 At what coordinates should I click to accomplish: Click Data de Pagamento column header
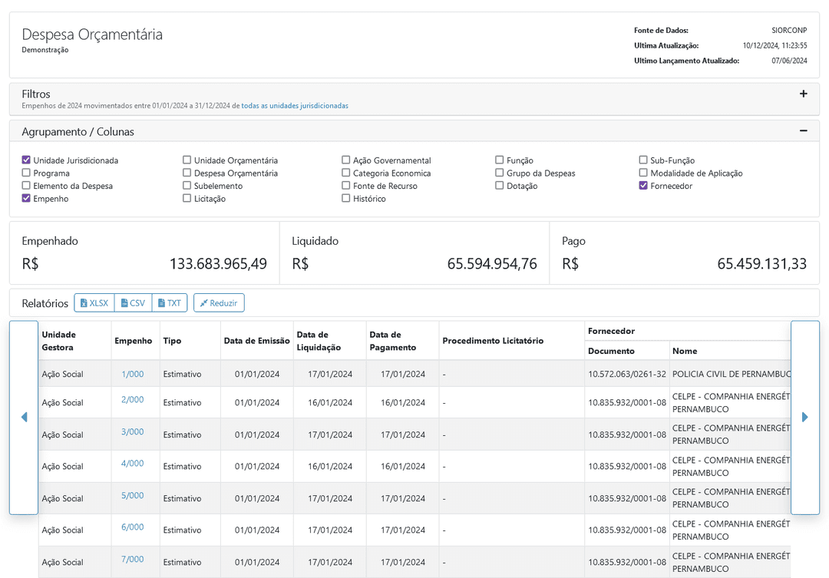(x=402, y=341)
